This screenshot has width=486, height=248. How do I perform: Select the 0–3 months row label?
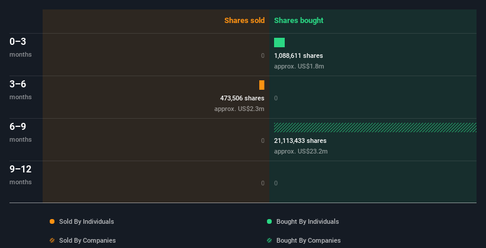[x=21, y=47]
